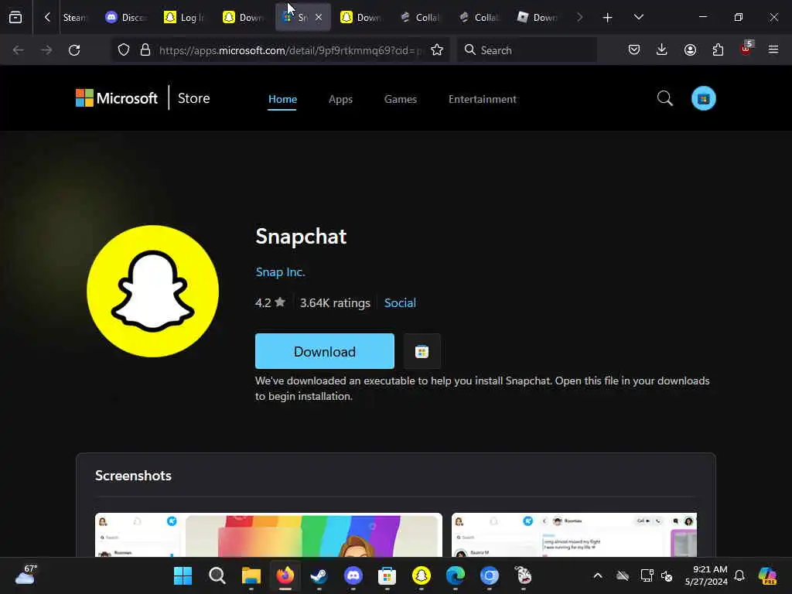This screenshot has width=792, height=594.
Task: Open the Pocket save icon
Action: click(634, 49)
